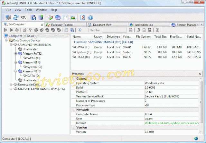Switch to the Application Log tab
Viewport: 206px width, 143px height.
149,25
